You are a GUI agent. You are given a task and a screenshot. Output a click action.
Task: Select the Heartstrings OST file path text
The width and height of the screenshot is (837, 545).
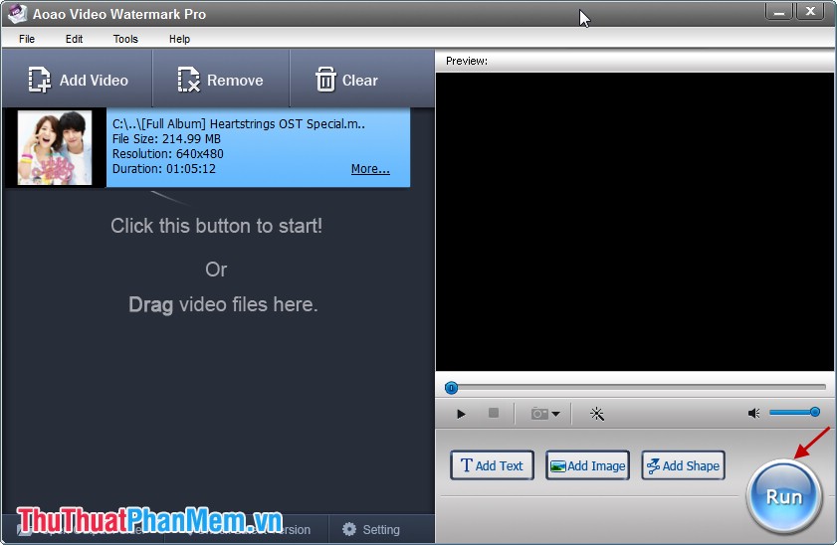point(239,123)
